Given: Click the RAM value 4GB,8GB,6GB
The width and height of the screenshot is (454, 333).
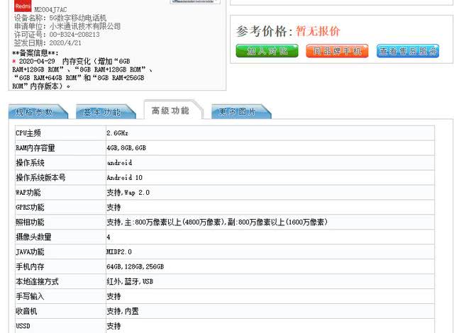Looking at the screenshot, I should coord(126,148).
